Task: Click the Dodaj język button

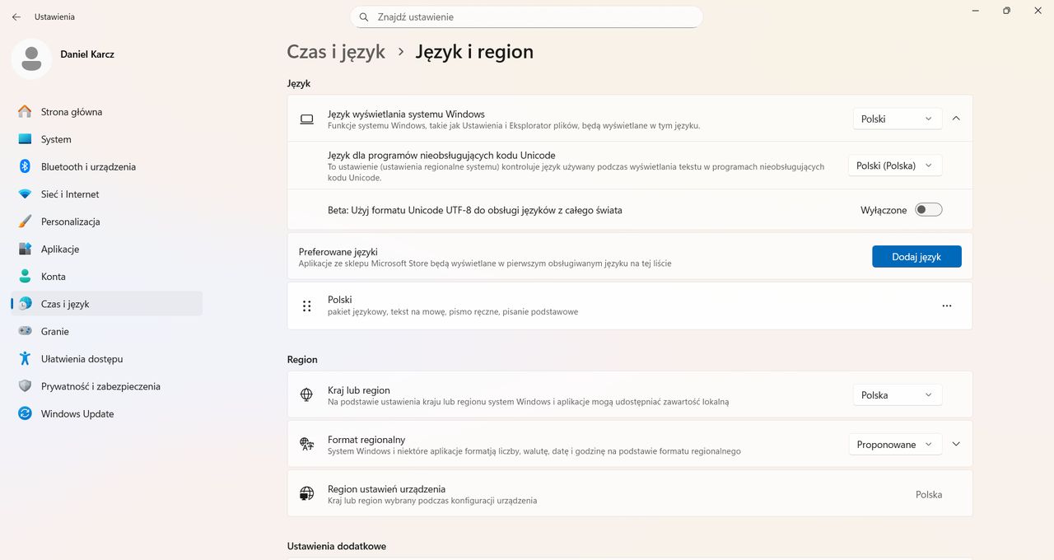Action: [x=916, y=256]
